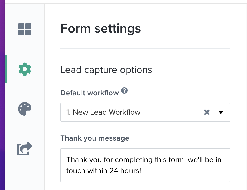Open the palette styling icon
Viewport: 247px width, 190px height.
click(x=25, y=109)
